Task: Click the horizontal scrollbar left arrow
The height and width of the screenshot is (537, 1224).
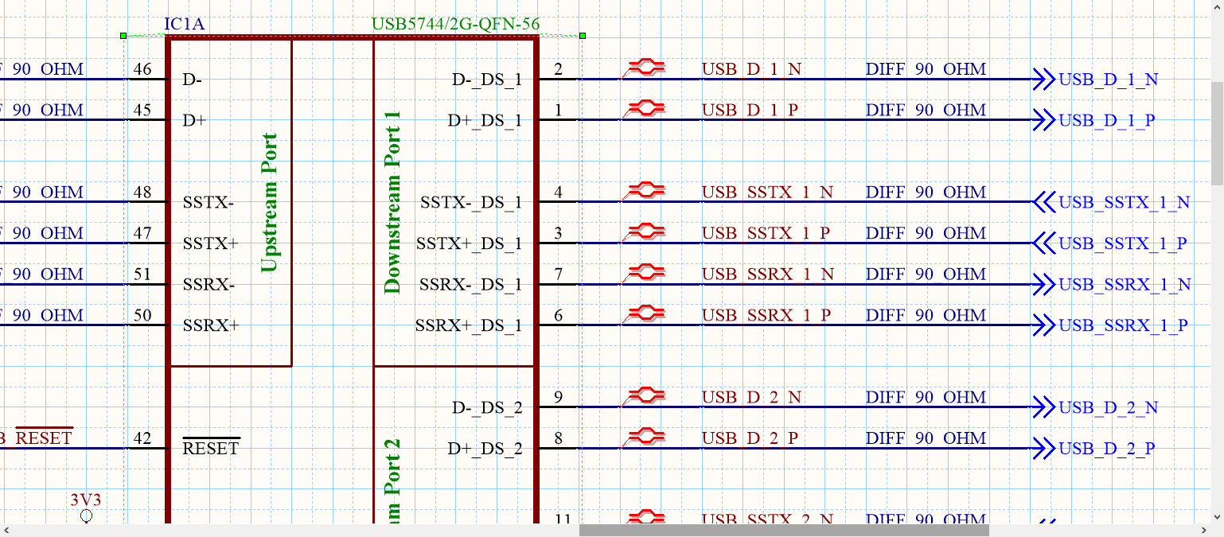Action: coord(7,530)
